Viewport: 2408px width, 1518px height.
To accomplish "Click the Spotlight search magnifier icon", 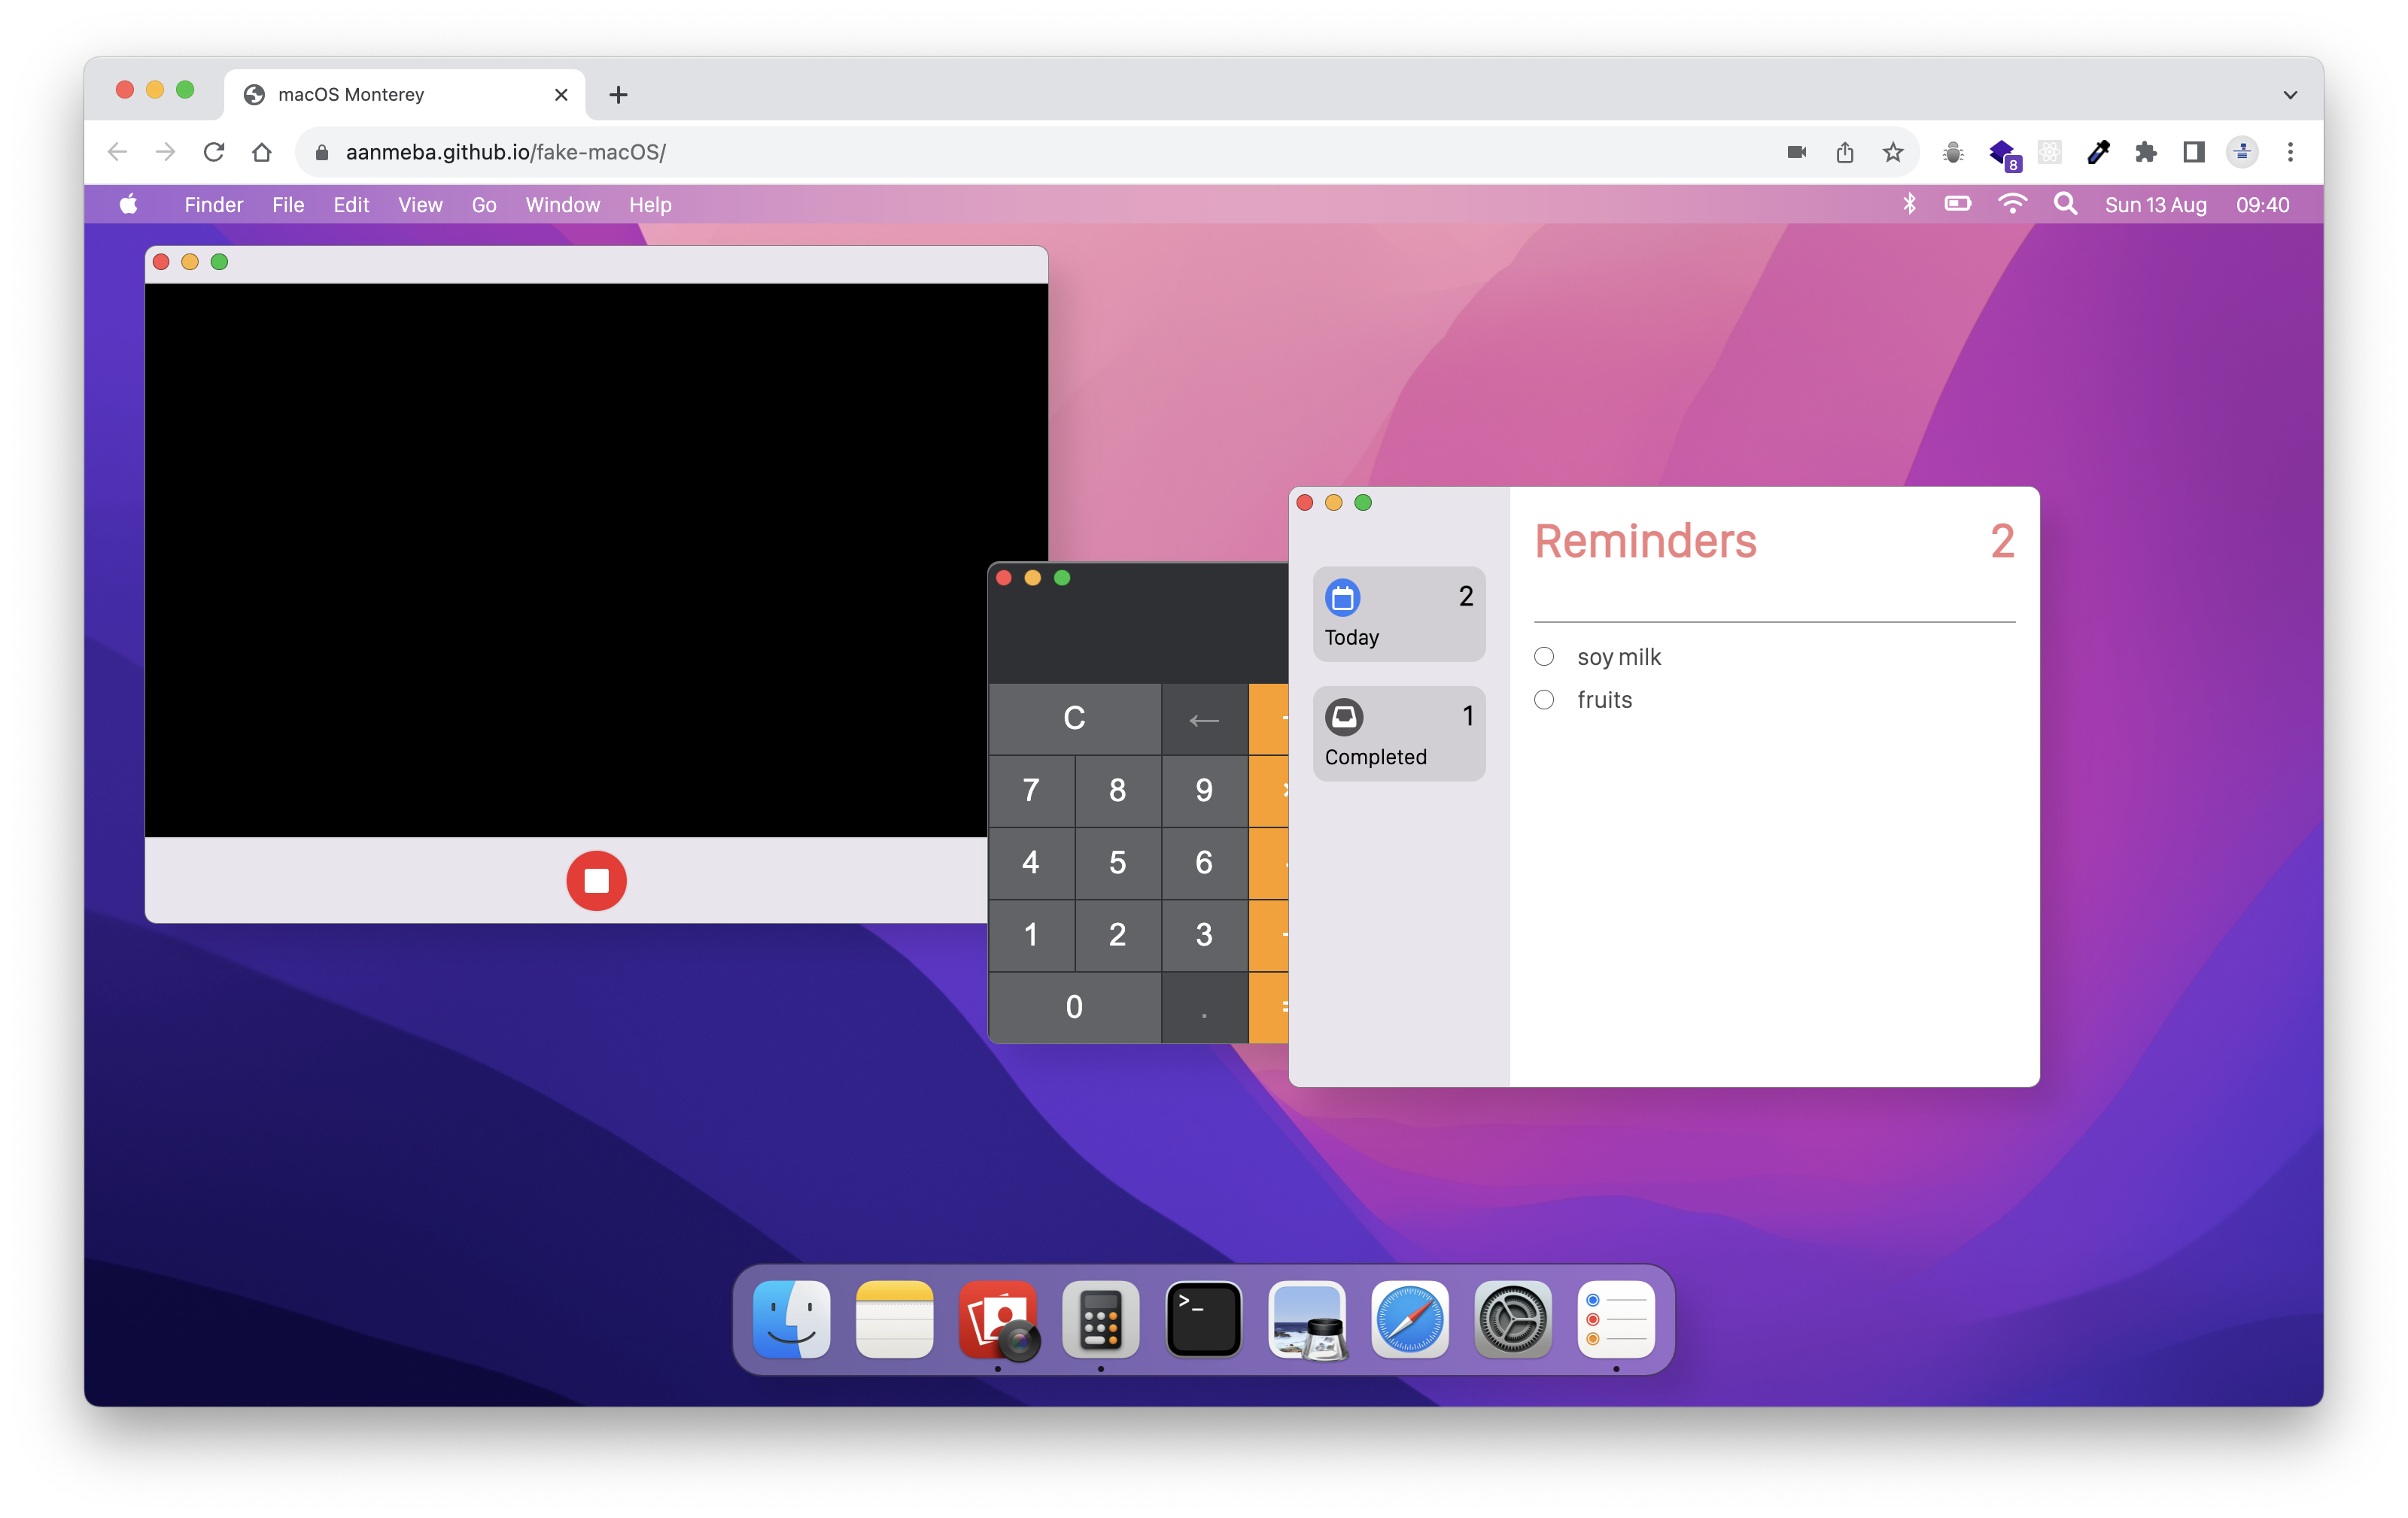I will click(2065, 205).
